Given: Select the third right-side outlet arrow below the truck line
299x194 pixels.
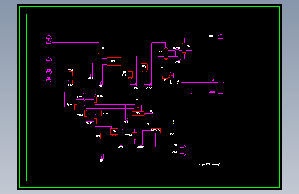Looking at the screenshot, I should pos(221,94).
